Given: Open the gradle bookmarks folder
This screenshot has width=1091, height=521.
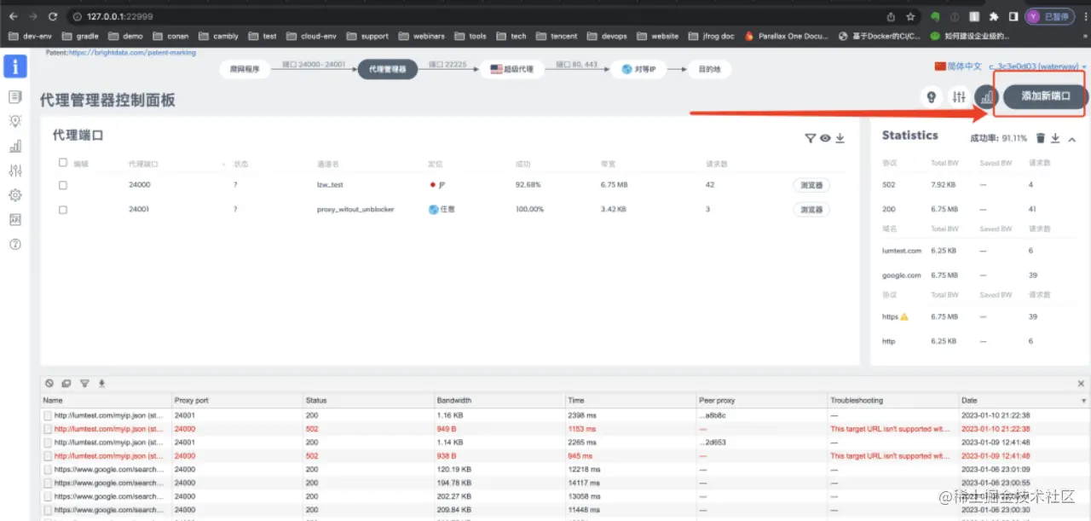Looking at the screenshot, I should click(80, 37).
